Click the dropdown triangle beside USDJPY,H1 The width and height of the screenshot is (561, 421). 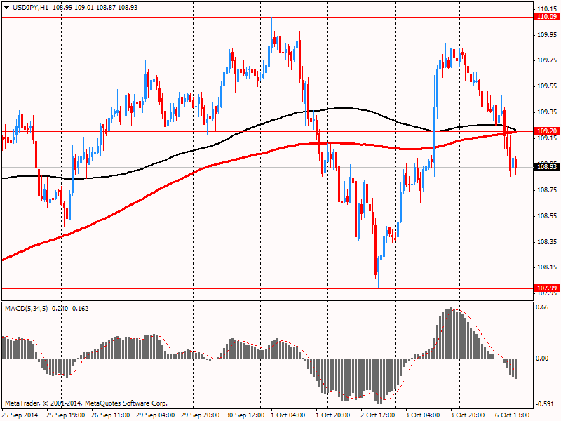[x=6, y=8]
